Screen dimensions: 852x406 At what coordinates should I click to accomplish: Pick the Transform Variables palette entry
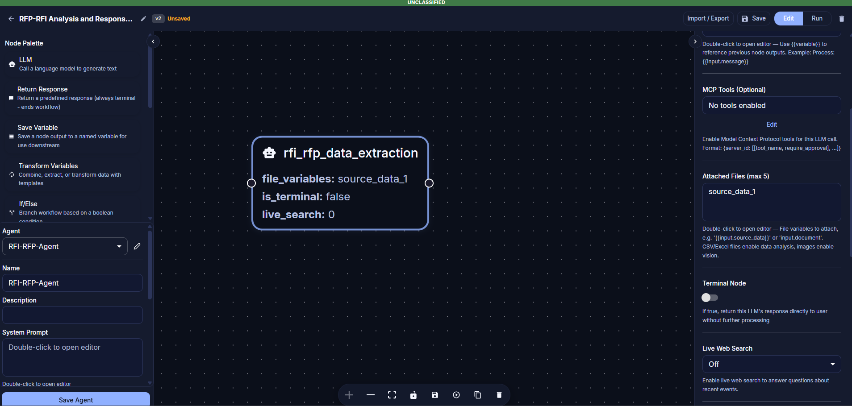(x=48, y=166)
